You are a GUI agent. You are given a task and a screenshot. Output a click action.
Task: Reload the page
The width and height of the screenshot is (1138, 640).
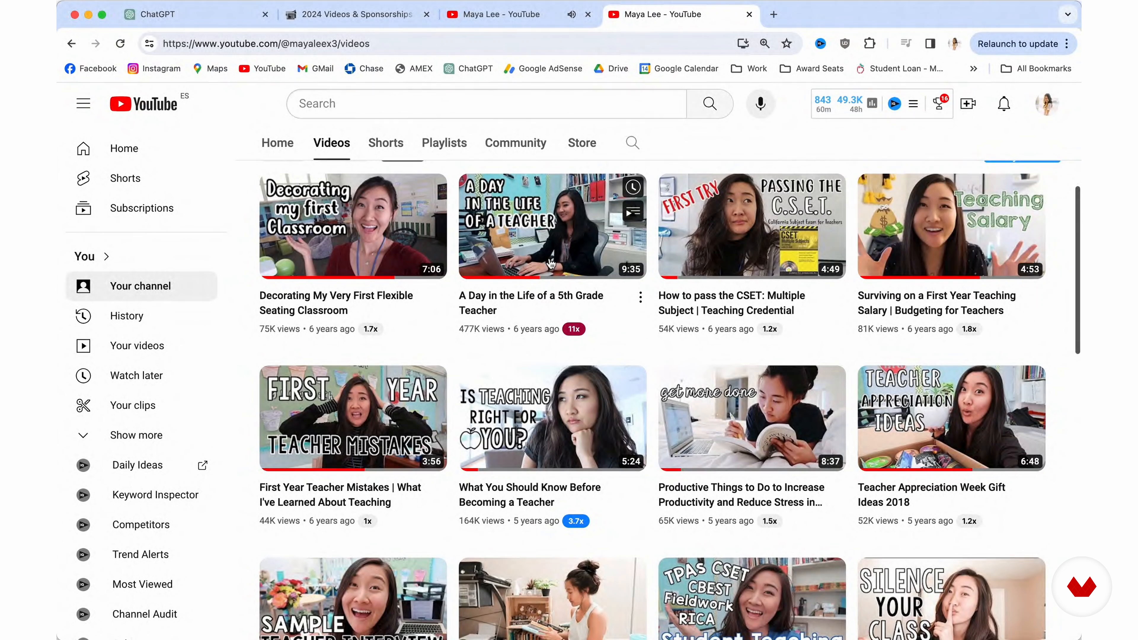coord(120,43)
